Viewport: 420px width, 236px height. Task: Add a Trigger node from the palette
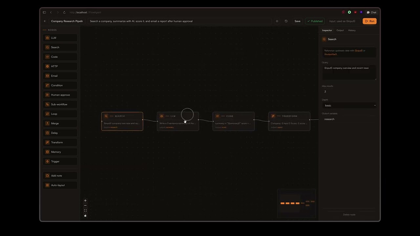(x=60, y=161)
